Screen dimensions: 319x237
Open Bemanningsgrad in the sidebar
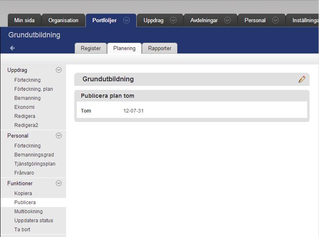34,155
